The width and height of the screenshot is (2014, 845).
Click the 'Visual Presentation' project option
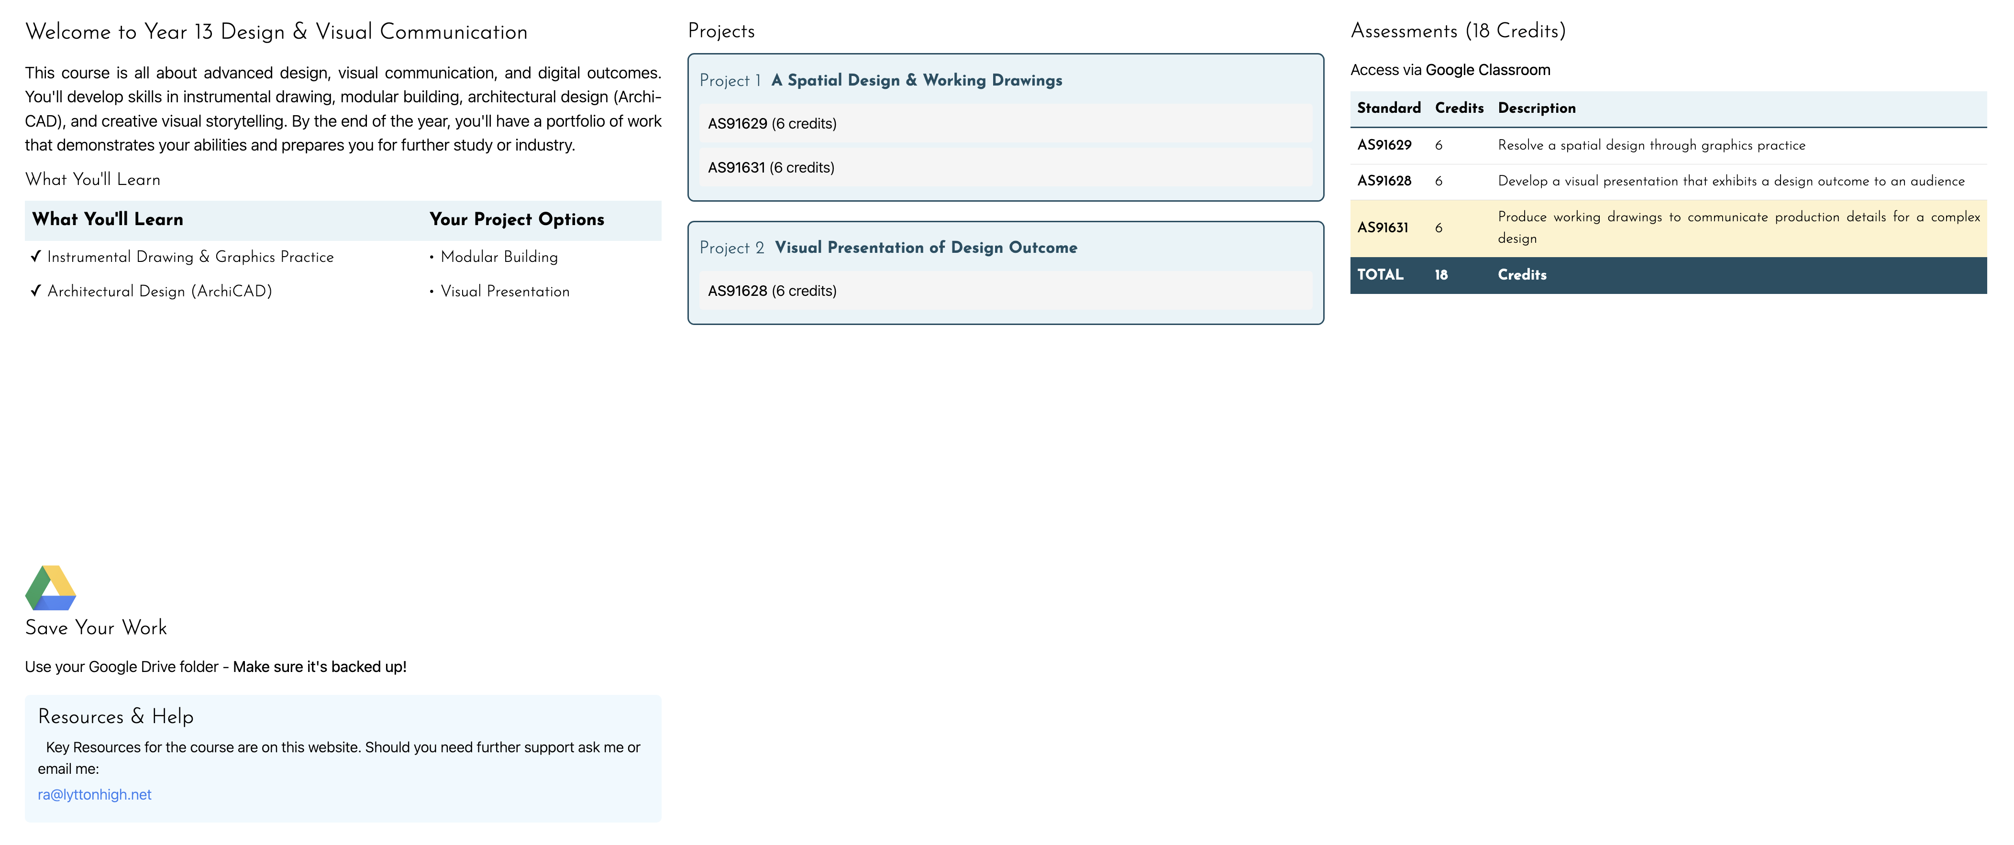(x=505, y=291)
